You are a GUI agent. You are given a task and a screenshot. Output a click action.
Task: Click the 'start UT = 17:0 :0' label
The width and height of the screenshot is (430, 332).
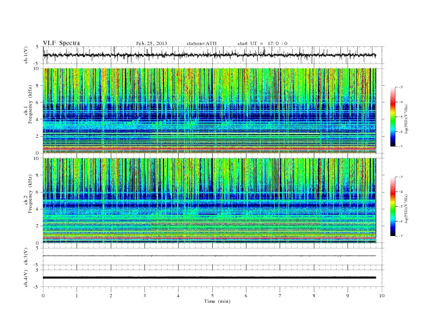pyautogui.click(x=262, y=43)
